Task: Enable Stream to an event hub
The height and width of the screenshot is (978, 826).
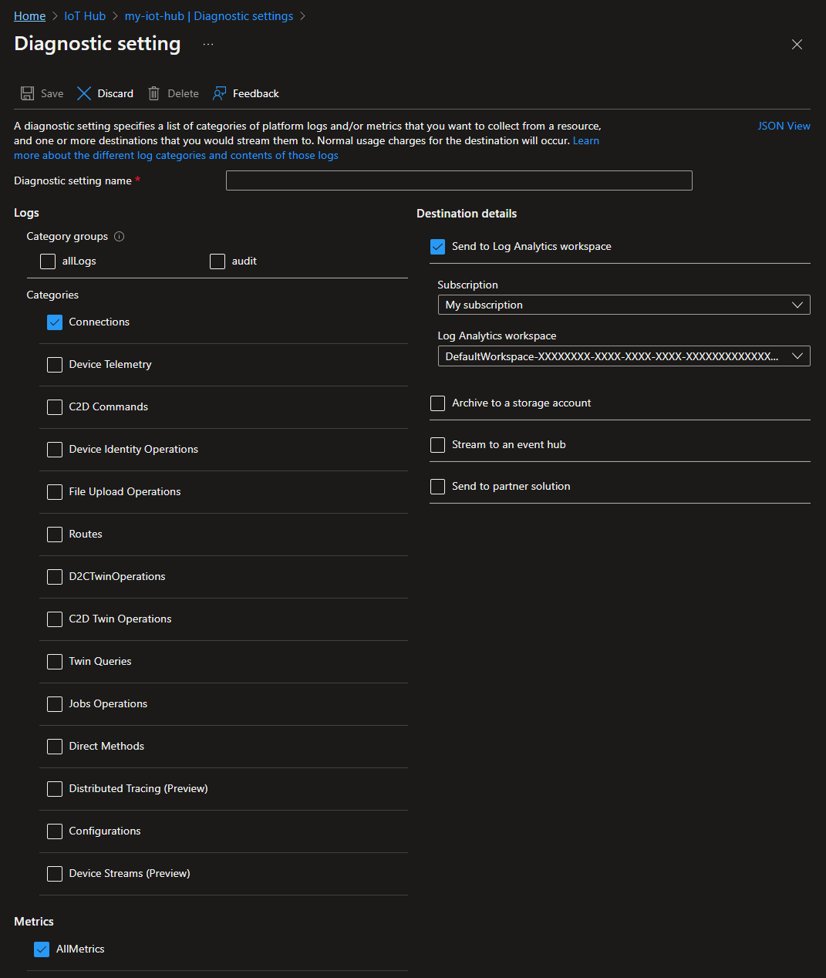Action: point(437,444)
